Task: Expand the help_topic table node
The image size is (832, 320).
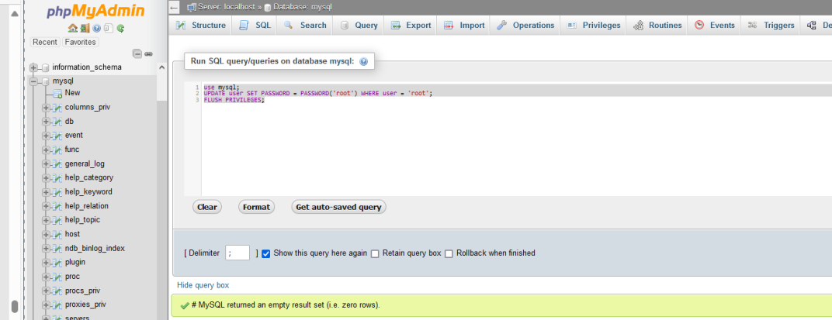Action: [46, 220]
